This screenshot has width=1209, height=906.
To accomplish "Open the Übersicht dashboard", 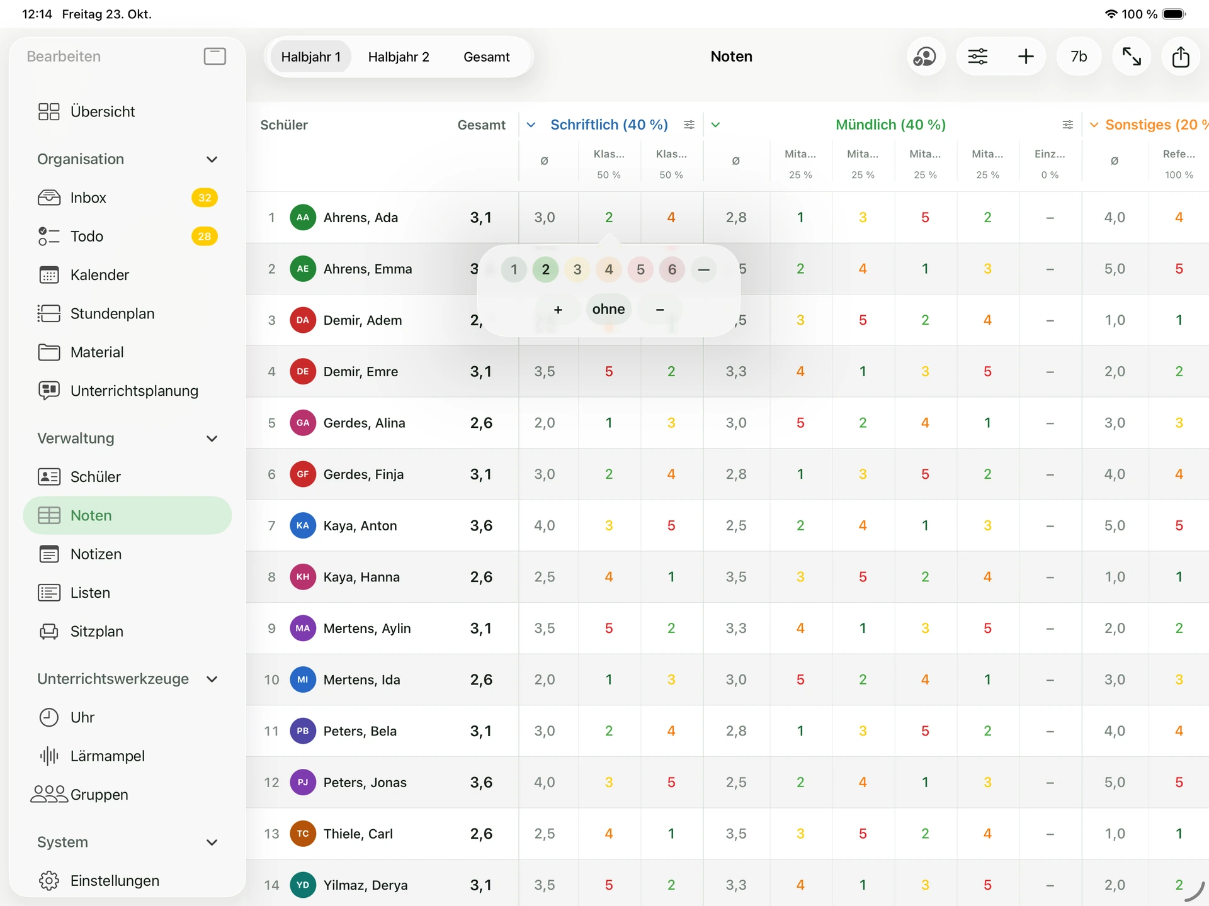I will 127,111.
